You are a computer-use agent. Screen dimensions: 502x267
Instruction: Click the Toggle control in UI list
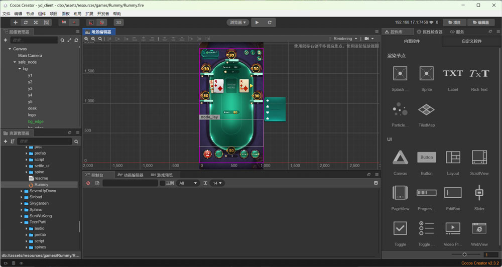400,228
